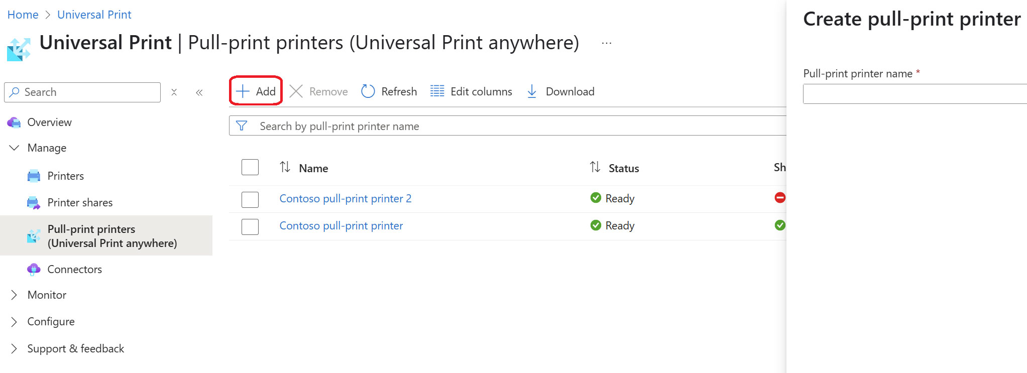Toggle the select all rows checkbox

(x=250, y=167)
